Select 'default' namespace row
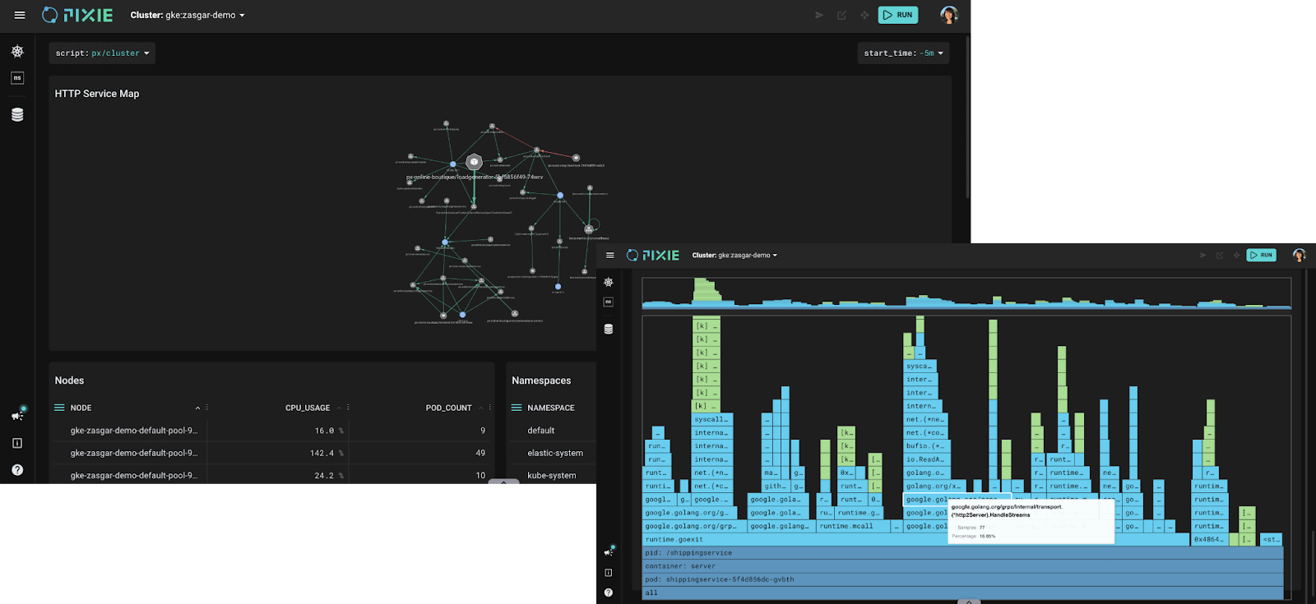1316x604 pixels. (x=552, y=431)
